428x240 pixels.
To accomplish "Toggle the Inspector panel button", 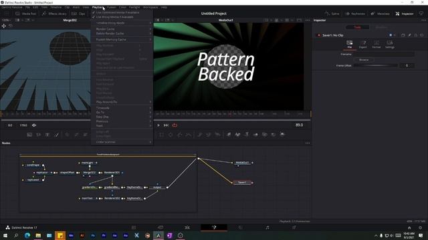I will (404, 13).
